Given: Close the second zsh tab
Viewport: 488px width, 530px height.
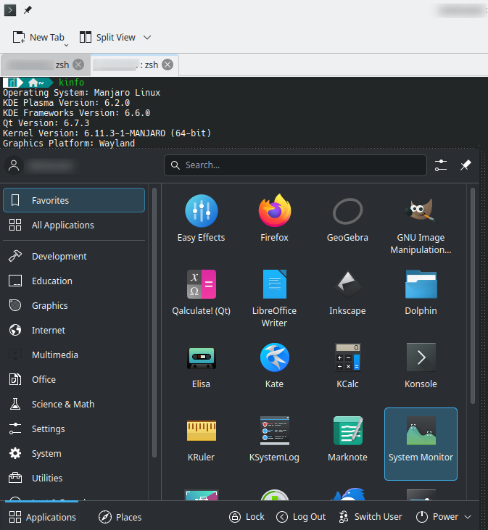Looking at the screenshot, I should tap(168, 65).
